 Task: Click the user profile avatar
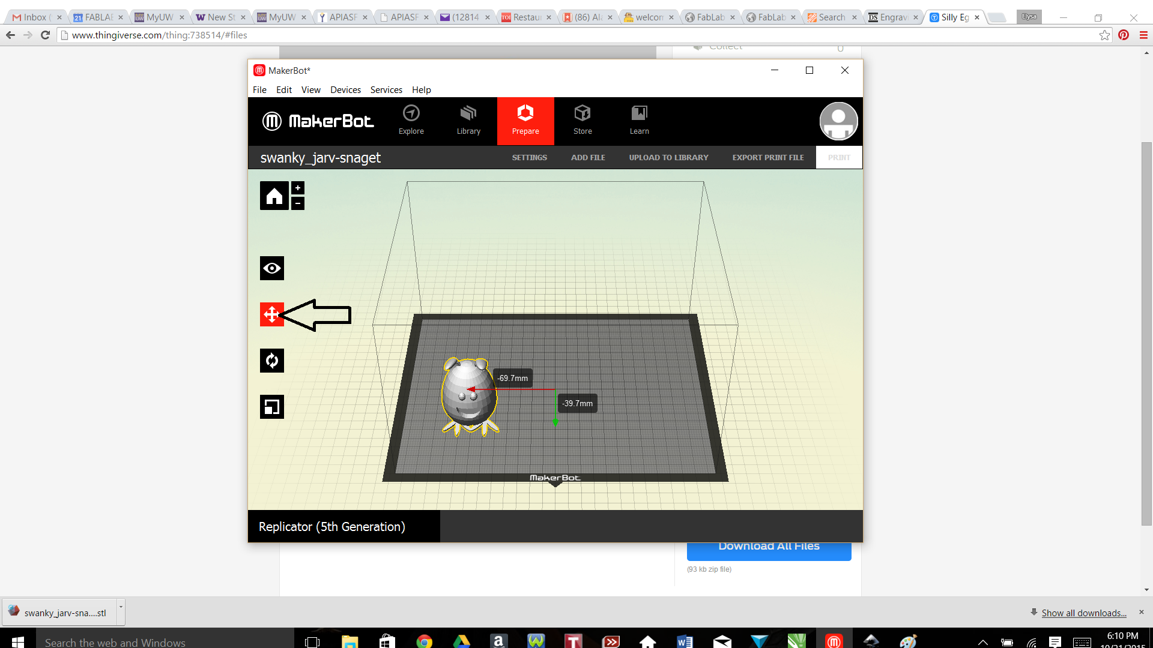click(838, 121)
